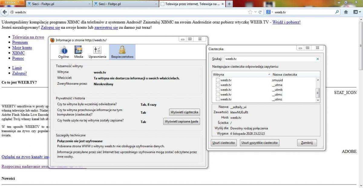
Task: Click the cookie value ktewNUEuRt
Action: tap(239, 112)
